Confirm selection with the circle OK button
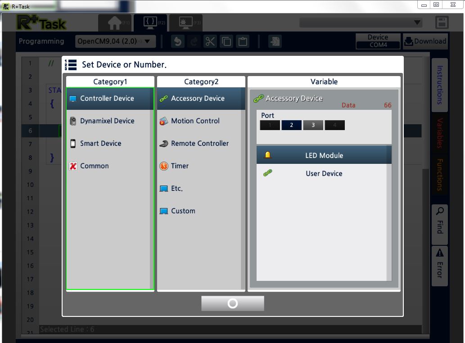Viewport: 465px width, 343px height. tap(233, 303)
